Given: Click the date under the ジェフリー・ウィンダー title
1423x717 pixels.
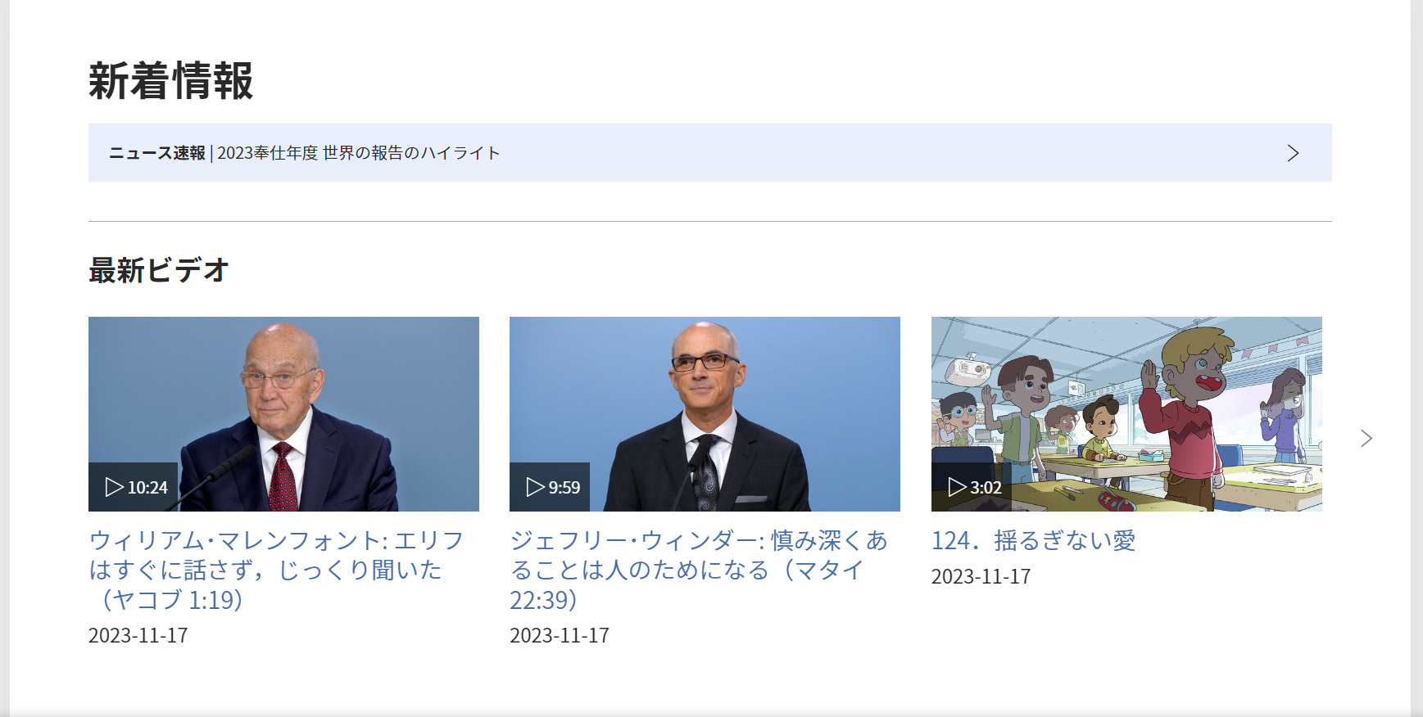Looking at the screenshot, I should click(560, 635).
